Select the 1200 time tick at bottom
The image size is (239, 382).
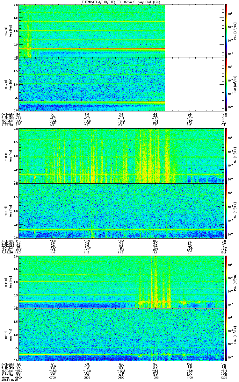click(x=223, y=377)
